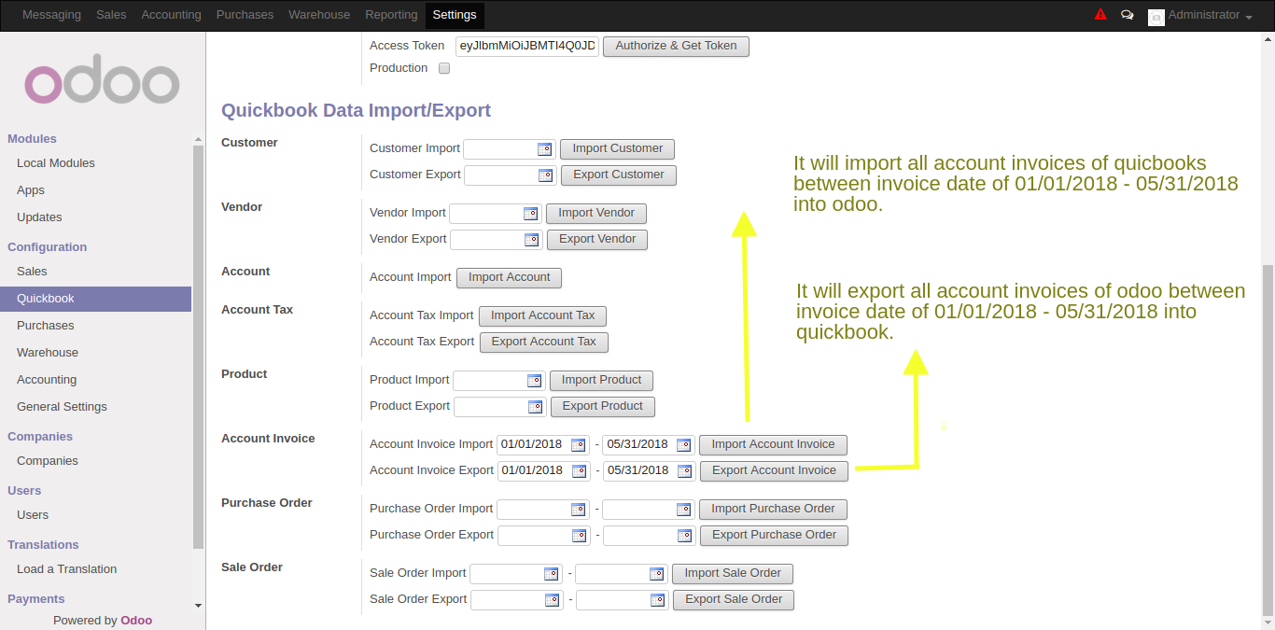
Task: Click the Import Product button
Action: pos(602,381)
